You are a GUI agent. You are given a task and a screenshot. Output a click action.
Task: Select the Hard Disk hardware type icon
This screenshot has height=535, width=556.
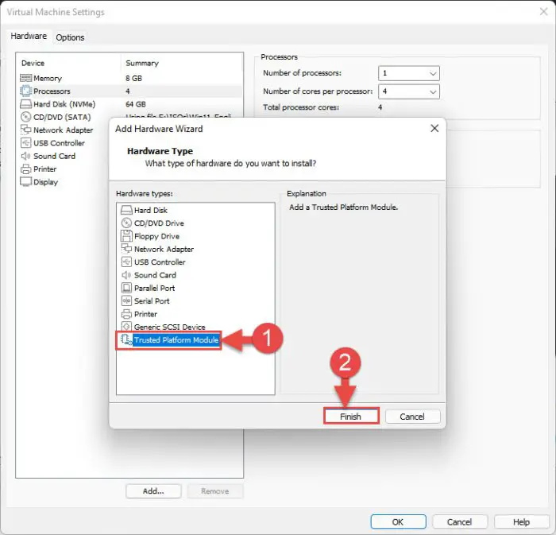pyautogui.click(x=126, y=210)
